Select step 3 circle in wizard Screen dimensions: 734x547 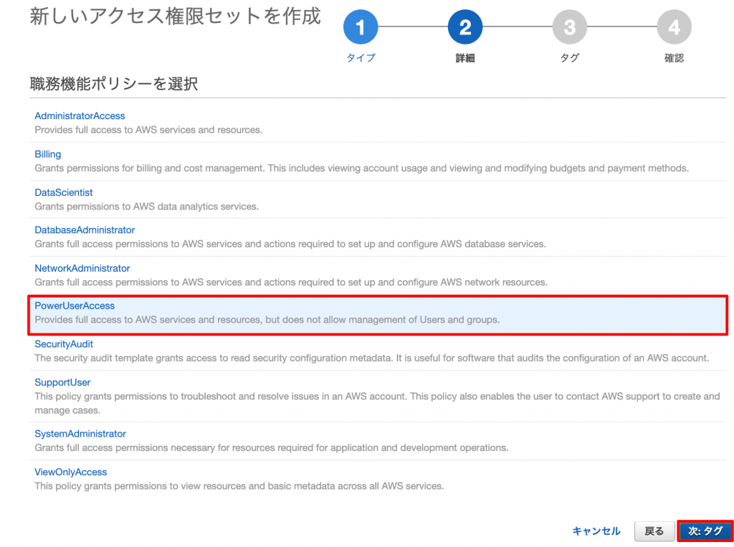569,27
